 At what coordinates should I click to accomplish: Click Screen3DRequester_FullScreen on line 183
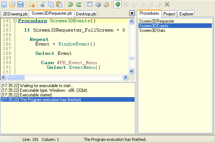pyautogui.click(x=73, y=30)
